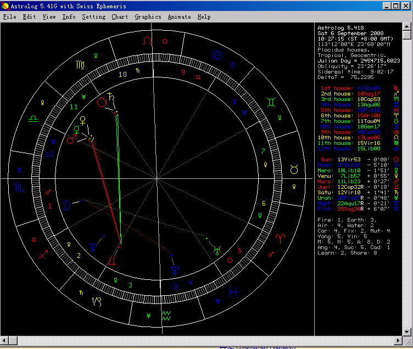Open the Chart menu
The image size is (413, 349).
[x=120, y=17]
